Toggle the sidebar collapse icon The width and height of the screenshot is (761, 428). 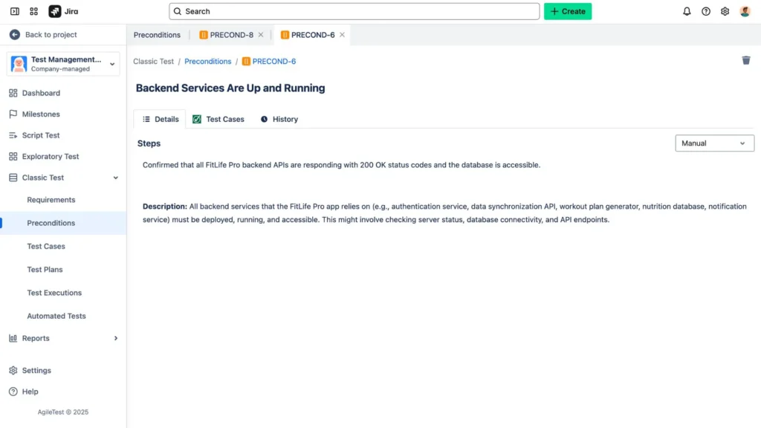tap(15, 11)
